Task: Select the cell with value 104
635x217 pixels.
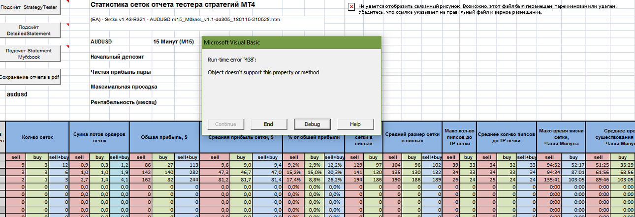Action: pyautogui.click(x=393, y=164)
